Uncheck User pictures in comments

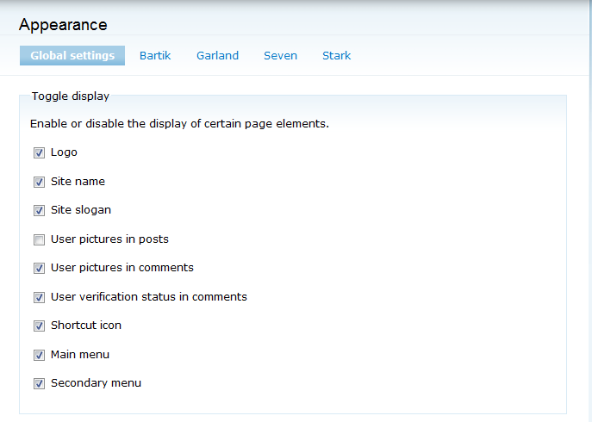pos(39,268)
